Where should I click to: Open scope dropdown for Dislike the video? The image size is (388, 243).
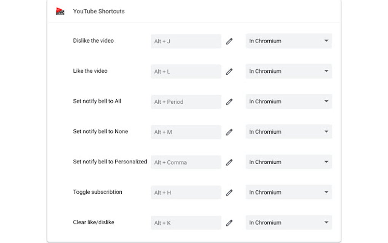click(289, 41)
